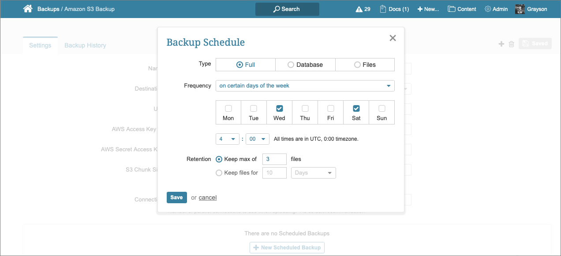Select the Database backup type
561x256 pixels.
(305, 65)
